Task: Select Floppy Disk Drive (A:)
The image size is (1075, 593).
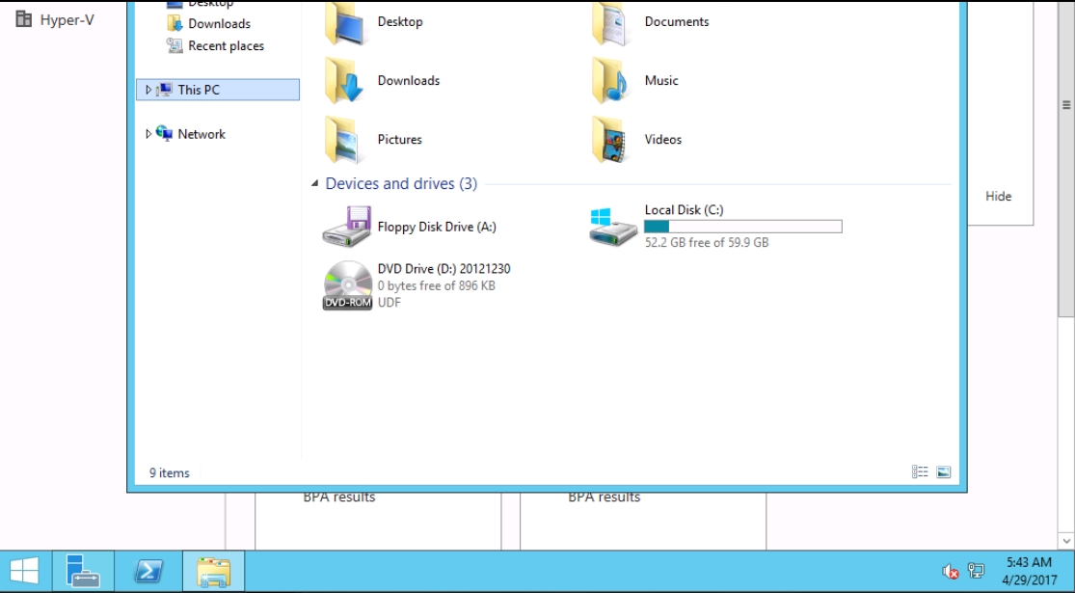Action: (x=347, y=228)
